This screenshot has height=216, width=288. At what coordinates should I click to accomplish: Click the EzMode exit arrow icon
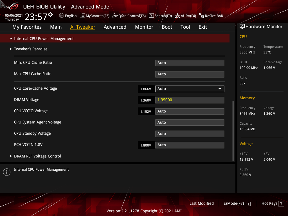click(248, 204)
